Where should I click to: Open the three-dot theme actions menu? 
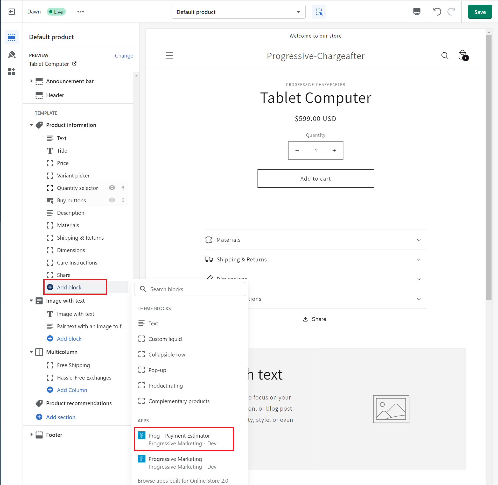coord(80,12)
